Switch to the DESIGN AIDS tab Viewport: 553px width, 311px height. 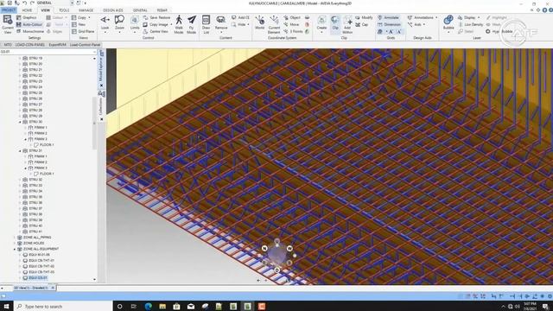click(113, 10)
